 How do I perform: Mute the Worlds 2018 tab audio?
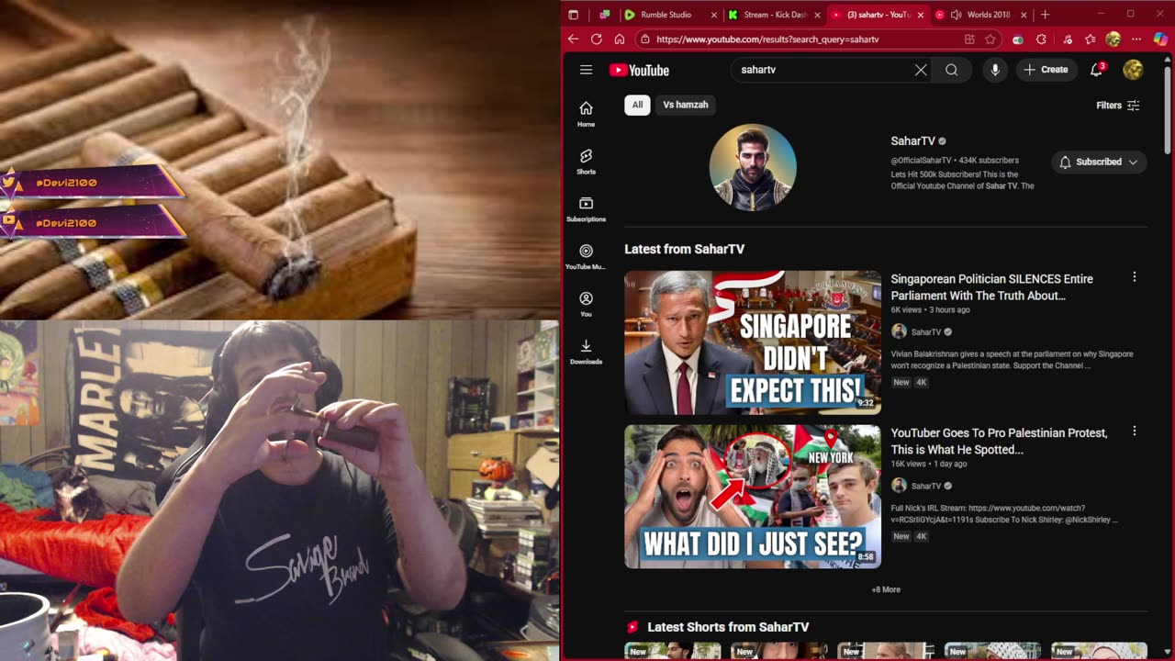[x=956, y=15]
